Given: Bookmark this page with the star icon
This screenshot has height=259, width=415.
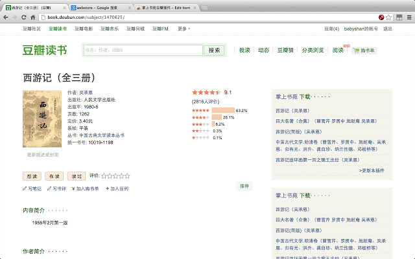Looking at the screenshot, I should point(388,17).
